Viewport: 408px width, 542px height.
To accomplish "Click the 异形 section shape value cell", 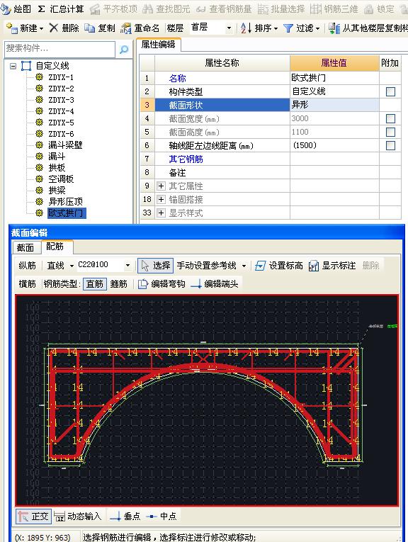I will pyautogui.click(x=334, y=105).
